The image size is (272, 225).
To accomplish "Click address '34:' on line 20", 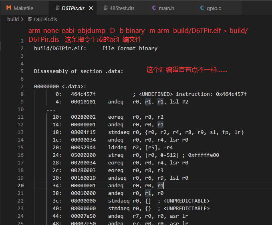I will point(57,186).
